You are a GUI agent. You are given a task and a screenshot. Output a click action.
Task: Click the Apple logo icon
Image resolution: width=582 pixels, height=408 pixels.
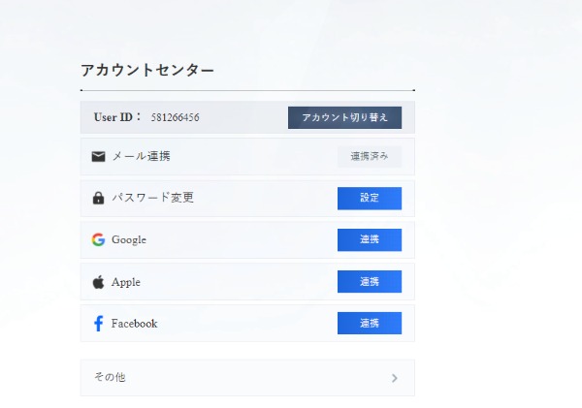pos(98,282)
